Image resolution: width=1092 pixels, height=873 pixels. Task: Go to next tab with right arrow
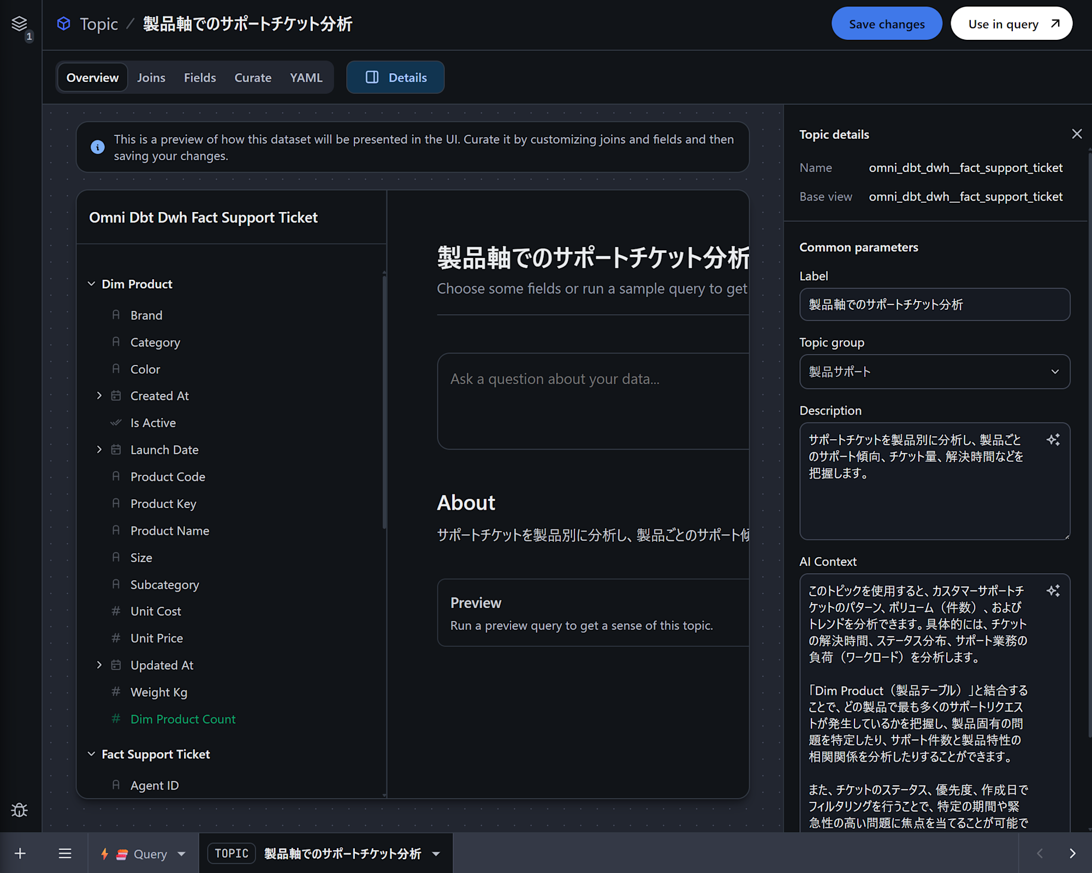pos(1072,853)
